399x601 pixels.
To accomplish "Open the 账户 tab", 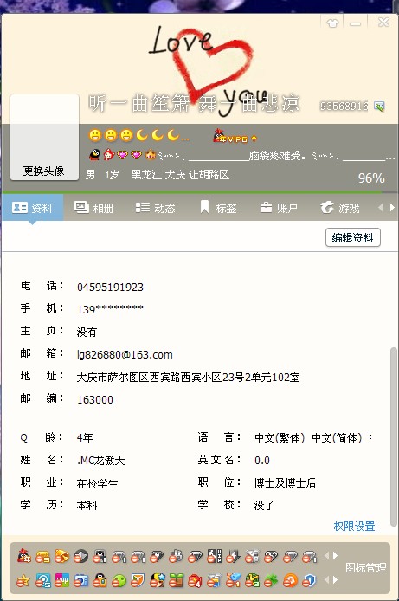I will click(x=279, y=208).
